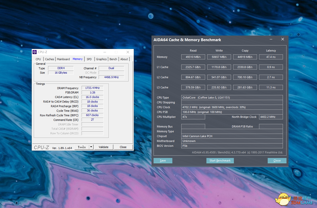Minimize the AIDA64 benchmark window
The image size is (317, 208).
271,39
